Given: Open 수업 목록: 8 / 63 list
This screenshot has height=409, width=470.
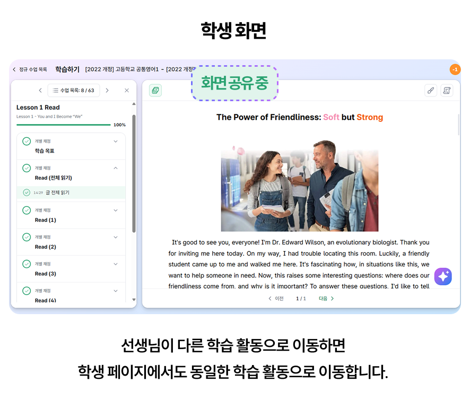Looking at the screenshot, I should 74,91.
